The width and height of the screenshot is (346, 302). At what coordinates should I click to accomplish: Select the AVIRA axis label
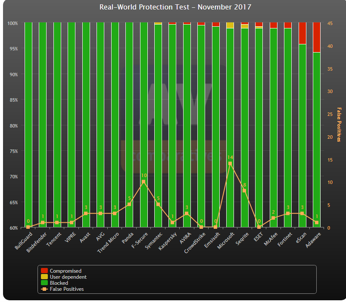pos(185,238)
